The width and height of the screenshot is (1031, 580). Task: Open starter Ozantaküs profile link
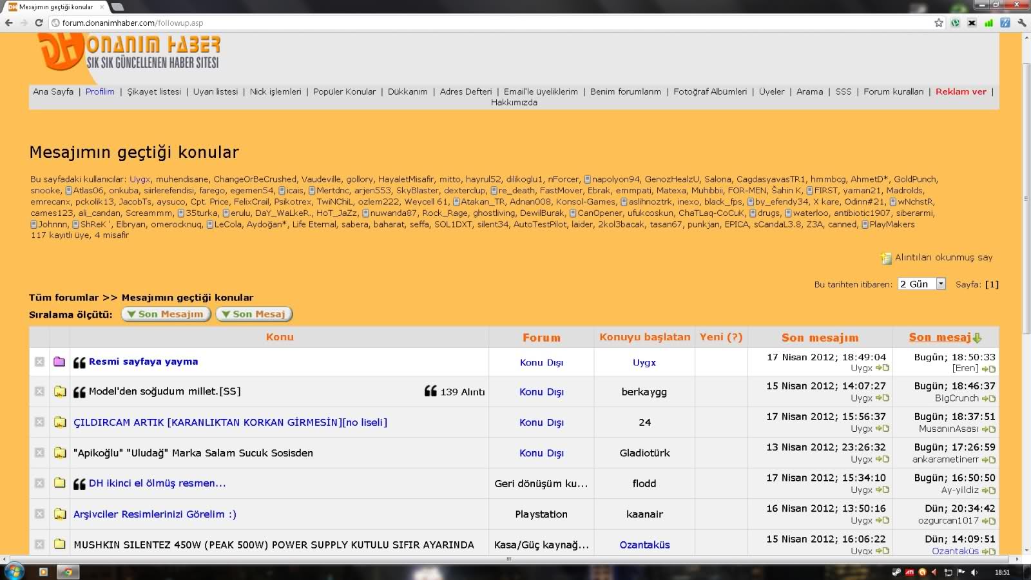644,545
